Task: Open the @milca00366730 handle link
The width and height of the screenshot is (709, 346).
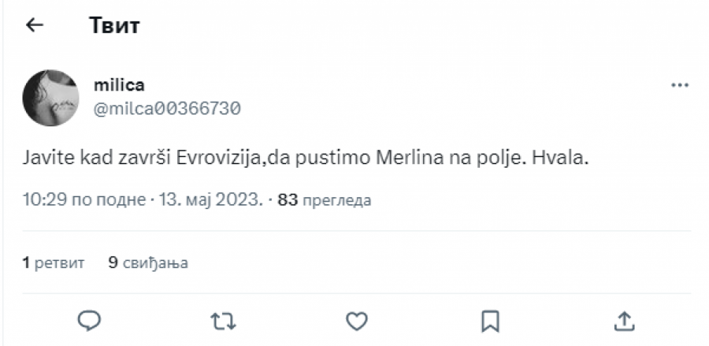Action: (x=167, y=109)
